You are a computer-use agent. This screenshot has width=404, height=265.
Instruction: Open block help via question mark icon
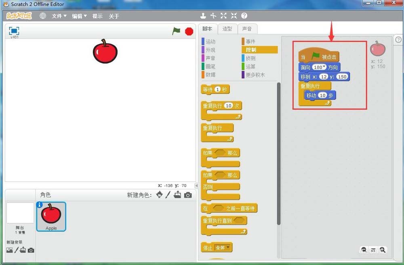244,16
